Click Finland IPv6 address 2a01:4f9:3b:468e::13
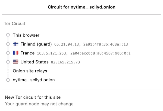This screenshot has width=163, height=111. tap(105, 44)
